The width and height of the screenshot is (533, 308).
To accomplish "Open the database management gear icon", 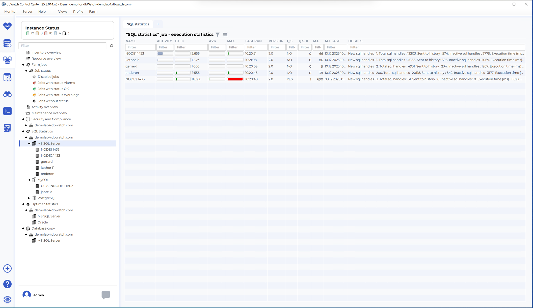I will (x=7, y=43).
